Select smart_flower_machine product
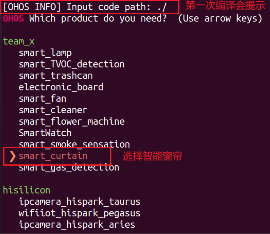 pyautogui.click(x=72, y=122)
